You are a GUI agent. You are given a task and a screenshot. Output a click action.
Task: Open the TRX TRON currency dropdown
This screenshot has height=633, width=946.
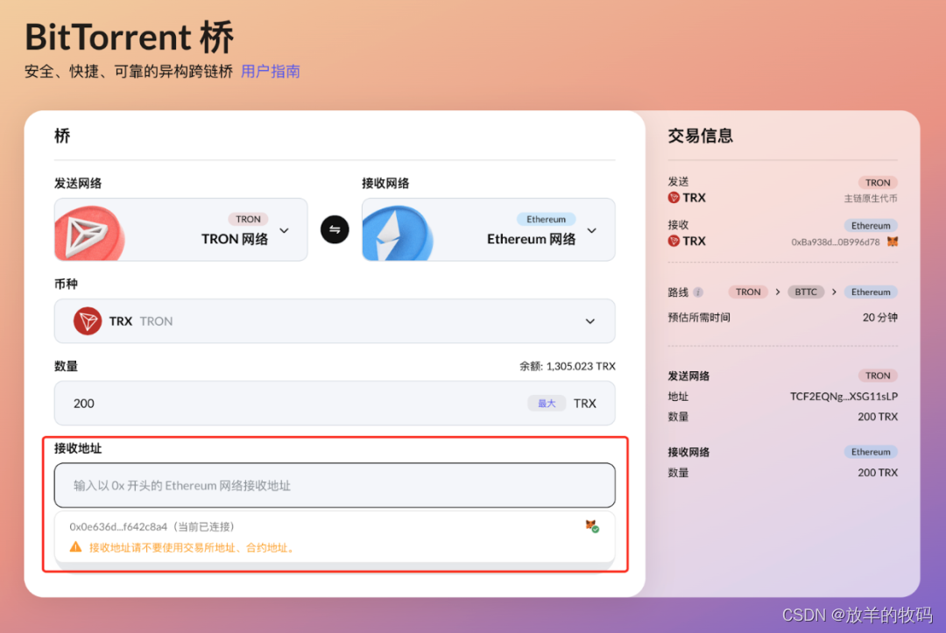pos(335,320)
